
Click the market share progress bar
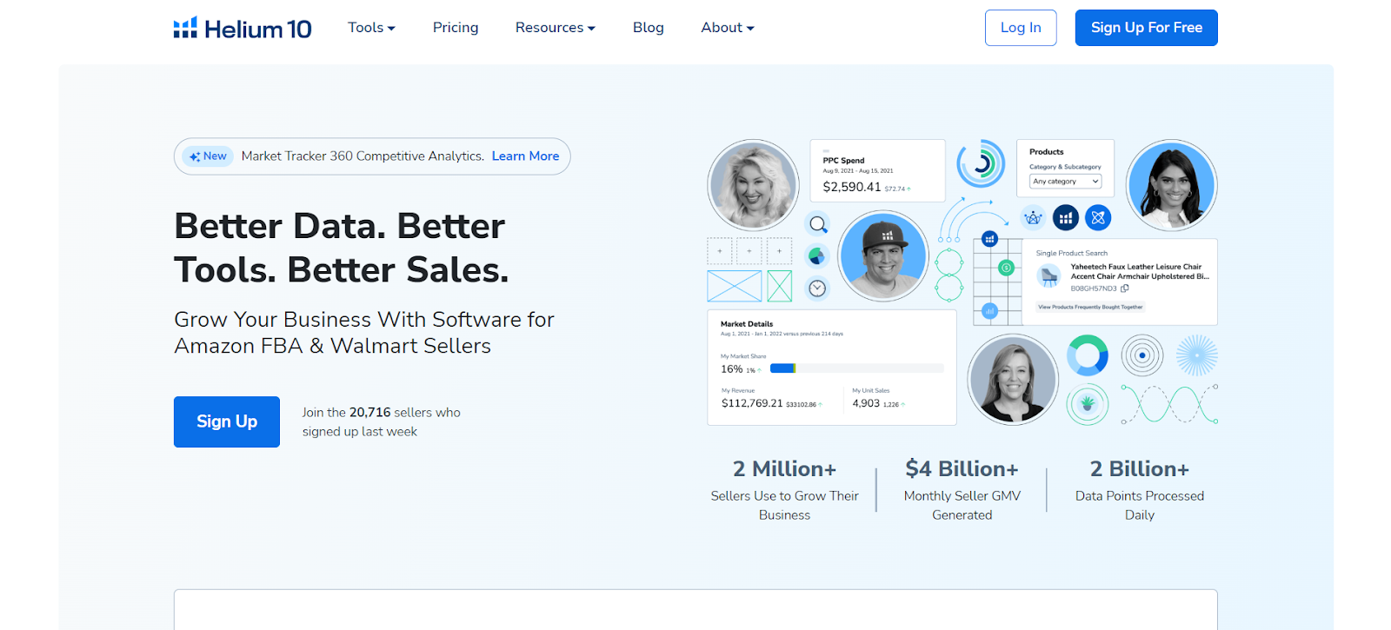point(856,368)
